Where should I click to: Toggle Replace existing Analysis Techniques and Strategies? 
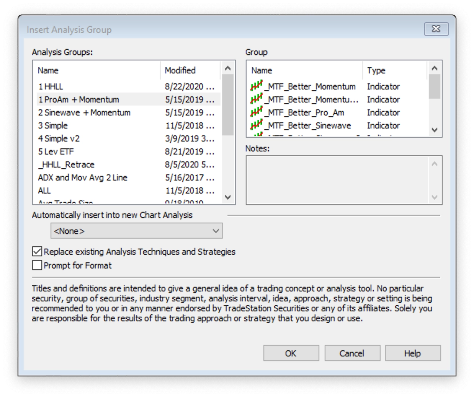click(37, 251)
